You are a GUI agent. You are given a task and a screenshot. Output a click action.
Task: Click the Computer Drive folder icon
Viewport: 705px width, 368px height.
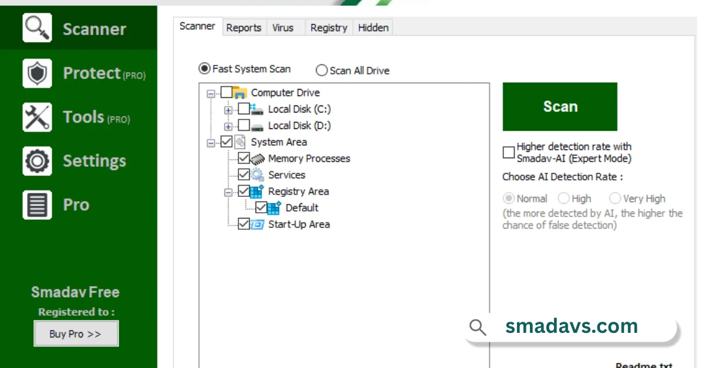coord(241,93)
